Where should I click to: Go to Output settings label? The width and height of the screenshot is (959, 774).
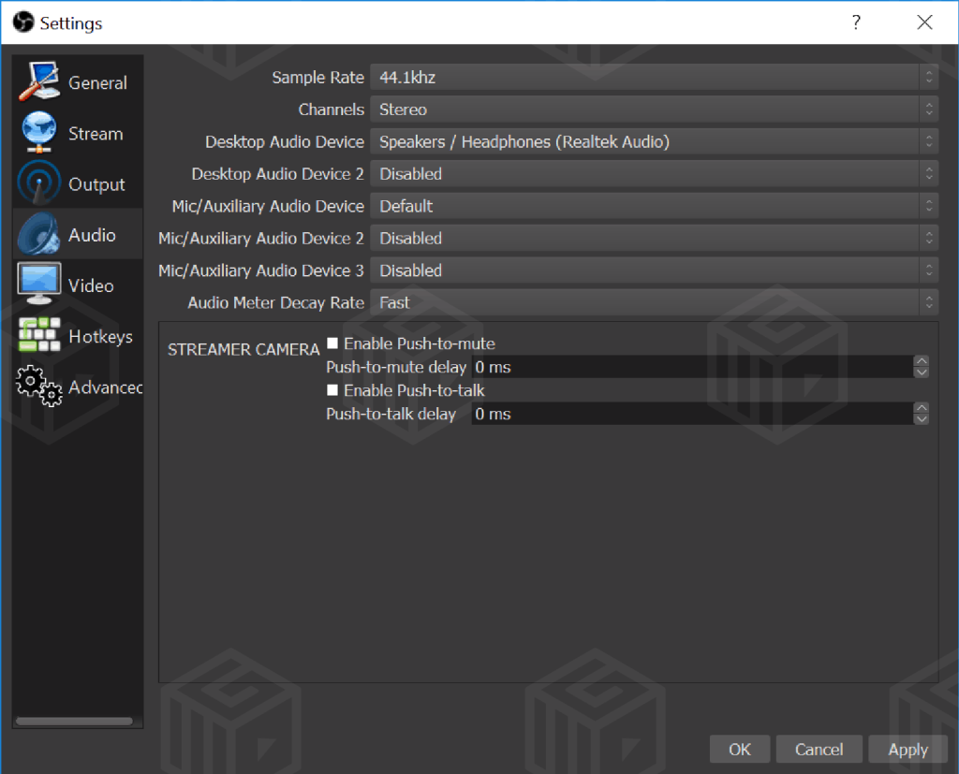(x=96, y=184)
